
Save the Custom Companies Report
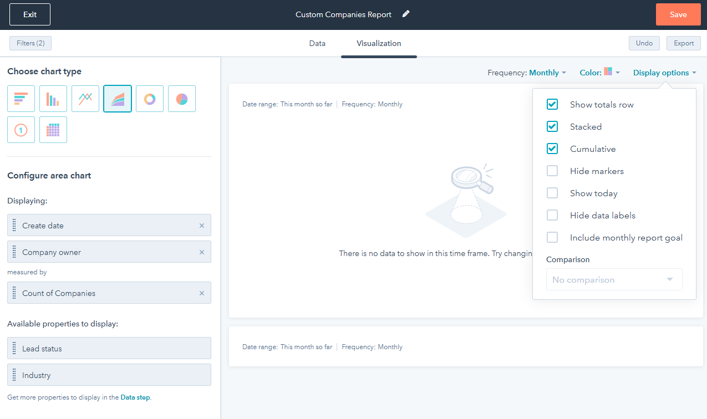(678, 14)
